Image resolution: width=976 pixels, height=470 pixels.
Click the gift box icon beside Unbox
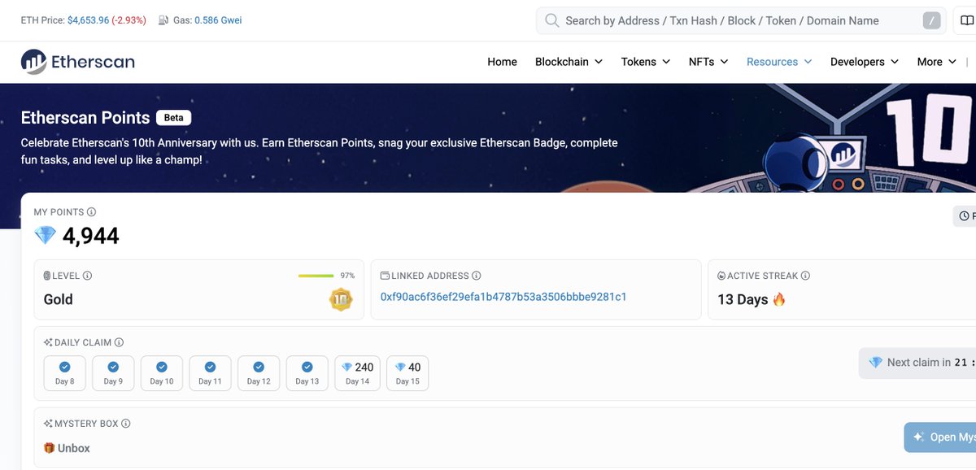pyautogui.click(x=49, y=448)
